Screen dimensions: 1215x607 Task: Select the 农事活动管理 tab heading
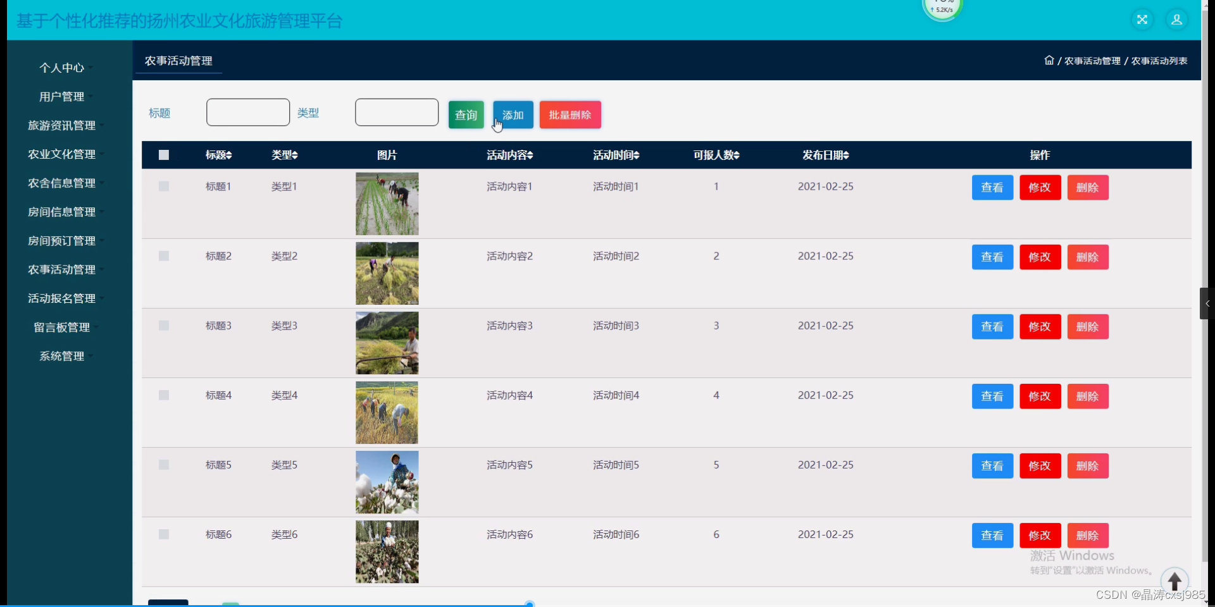click(178, 61)
